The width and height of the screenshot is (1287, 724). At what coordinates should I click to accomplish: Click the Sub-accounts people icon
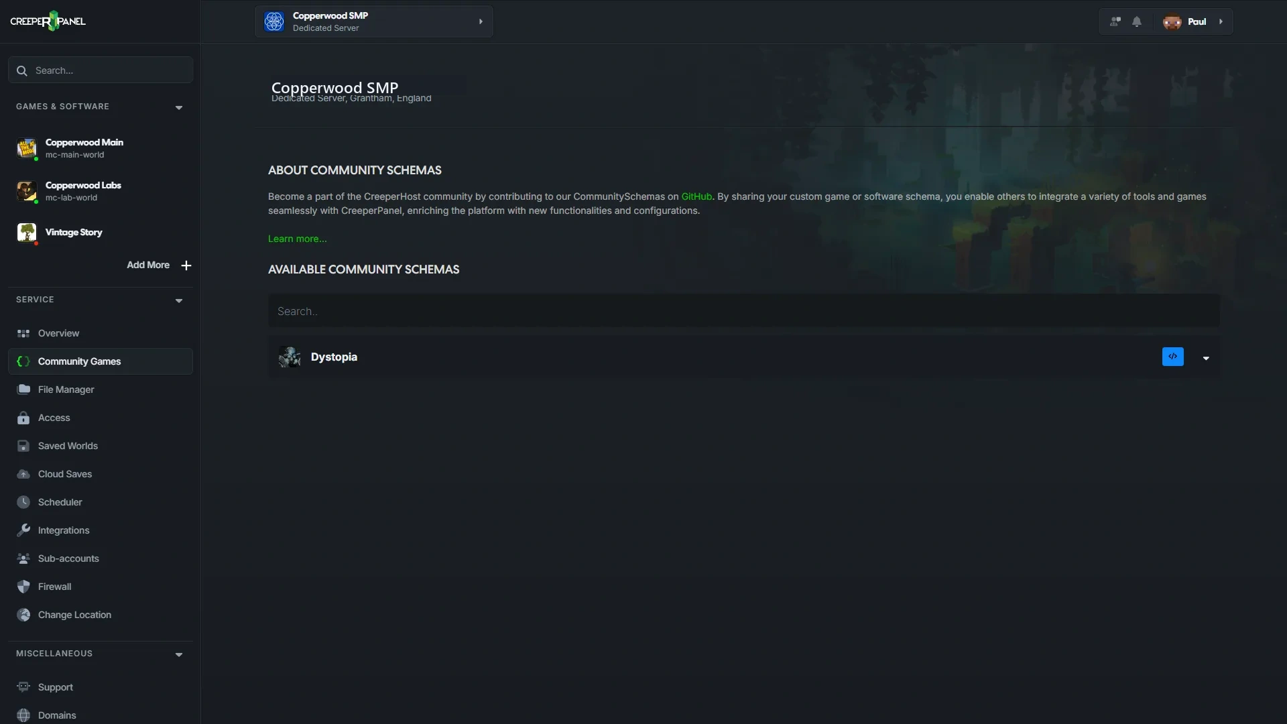pyautogui.click(x=23, y=558)
